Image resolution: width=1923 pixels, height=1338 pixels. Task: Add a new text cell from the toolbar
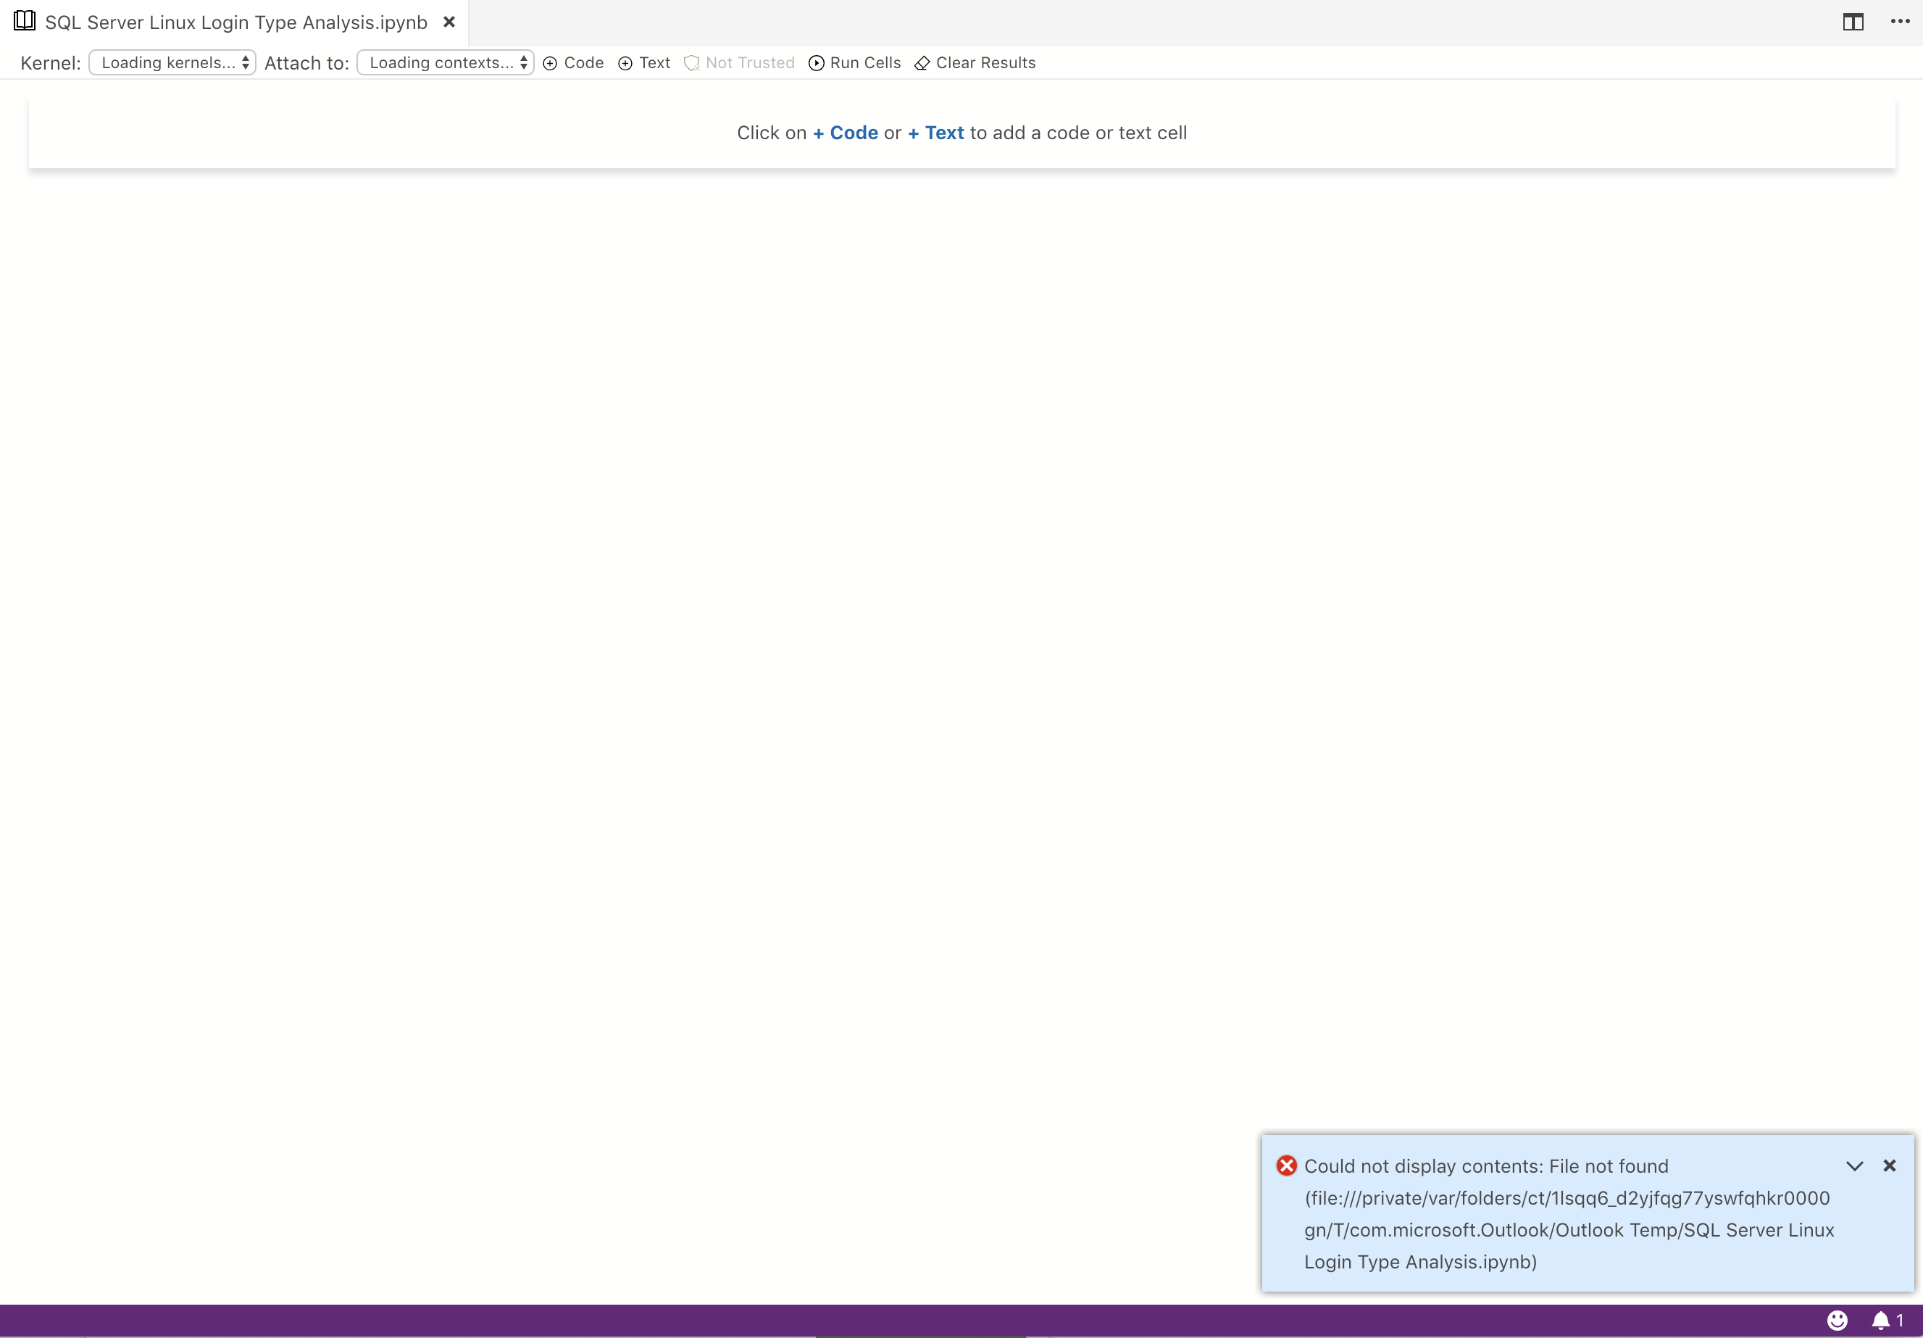[643, 63]
